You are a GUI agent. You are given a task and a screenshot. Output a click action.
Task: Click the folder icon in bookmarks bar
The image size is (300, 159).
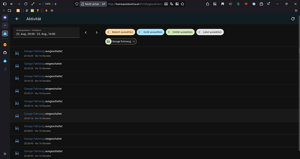[10, 10]
